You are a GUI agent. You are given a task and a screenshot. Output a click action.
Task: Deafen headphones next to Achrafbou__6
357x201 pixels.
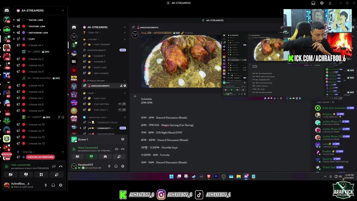click(x=53, y=185)
